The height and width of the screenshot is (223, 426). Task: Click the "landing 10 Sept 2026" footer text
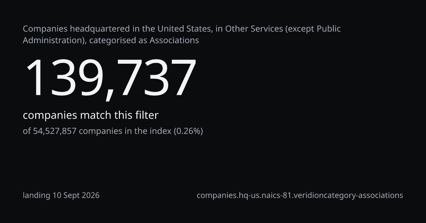(61, 195)
